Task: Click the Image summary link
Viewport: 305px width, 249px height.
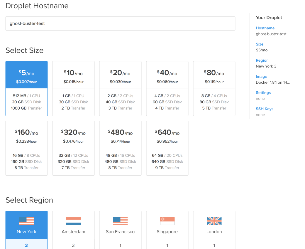Action: point(261,77)
